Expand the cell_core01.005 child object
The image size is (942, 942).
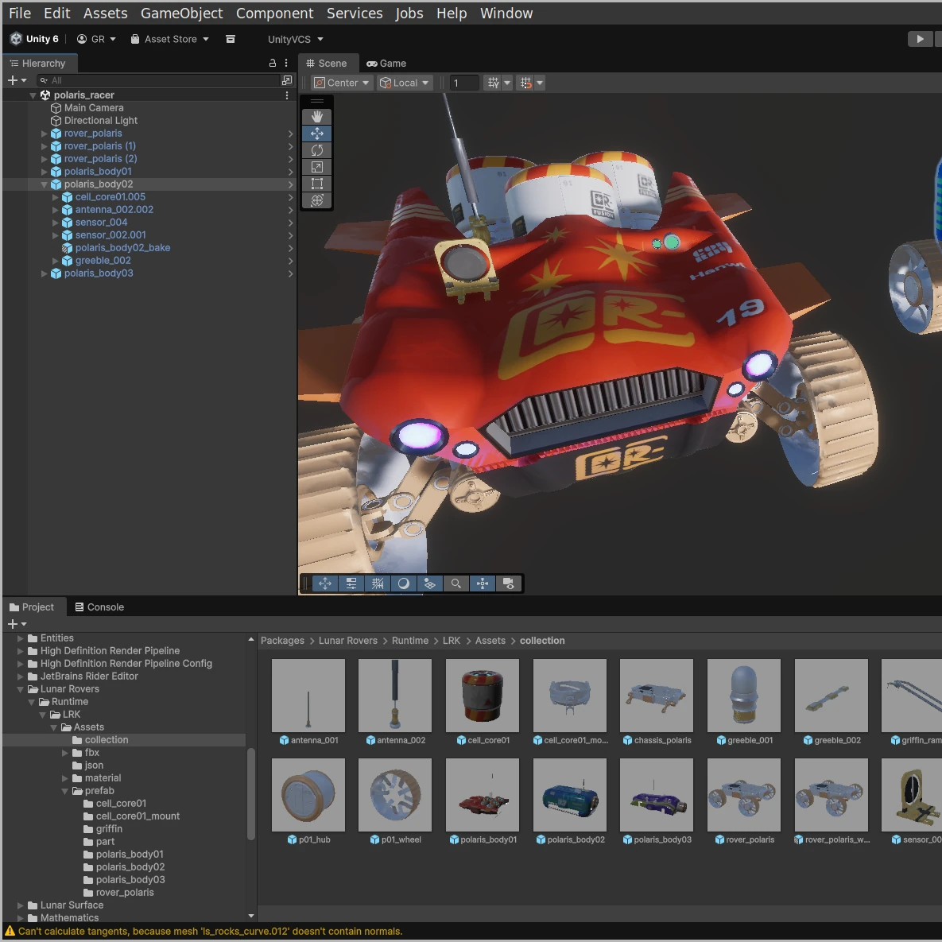pyautogui.click(x=55, y=197)
